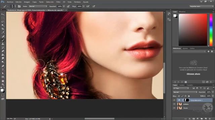215x120 pixels.
Task: Open the History panel icon
Action: [x=169, y=14]
